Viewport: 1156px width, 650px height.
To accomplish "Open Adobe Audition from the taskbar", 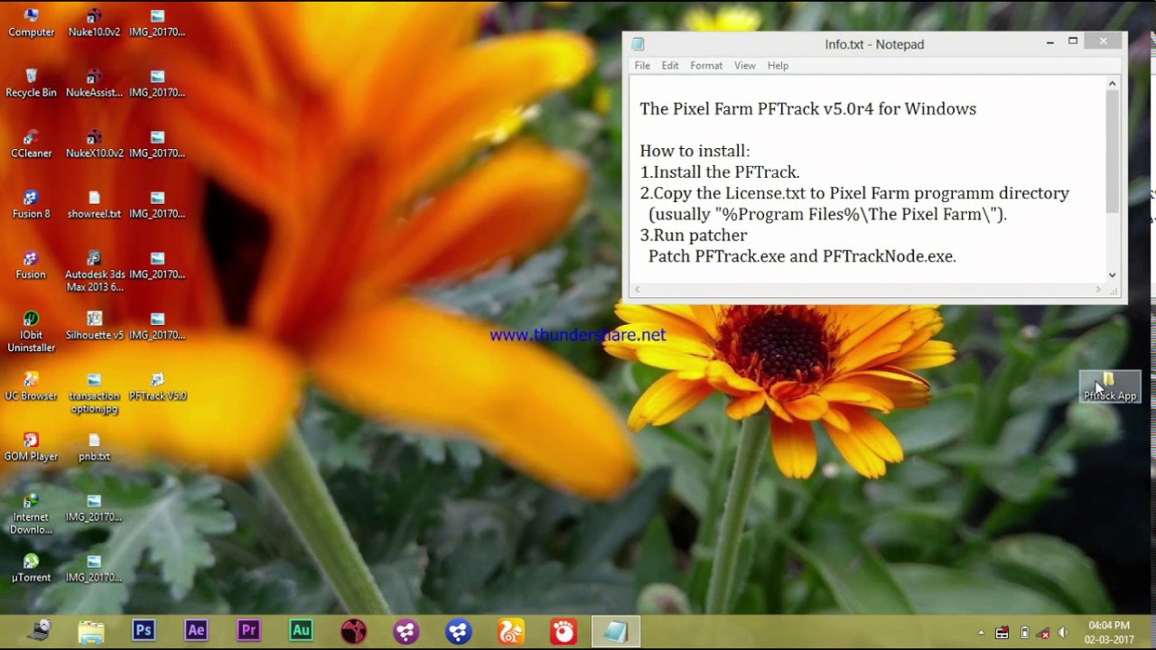I will (301, 631).
